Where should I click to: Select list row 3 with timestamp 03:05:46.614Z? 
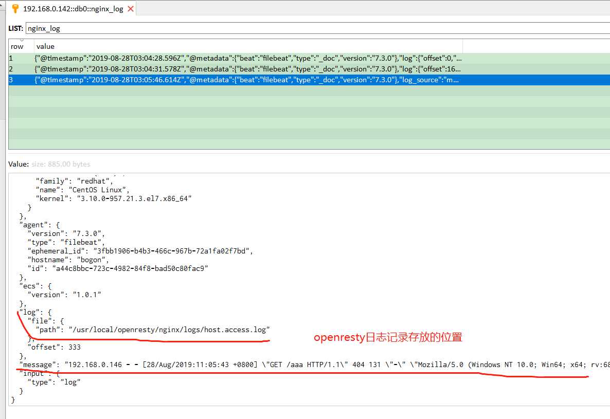point(309,80)
